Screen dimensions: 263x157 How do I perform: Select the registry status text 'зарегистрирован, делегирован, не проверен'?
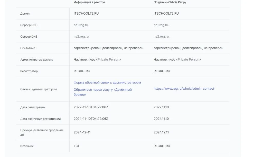(x=108, y=48)
